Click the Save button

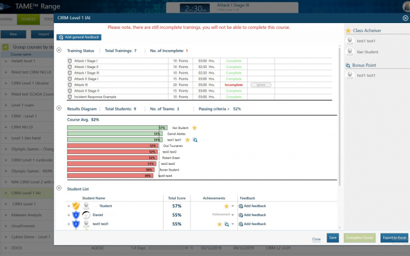click(x=332, y=237)
